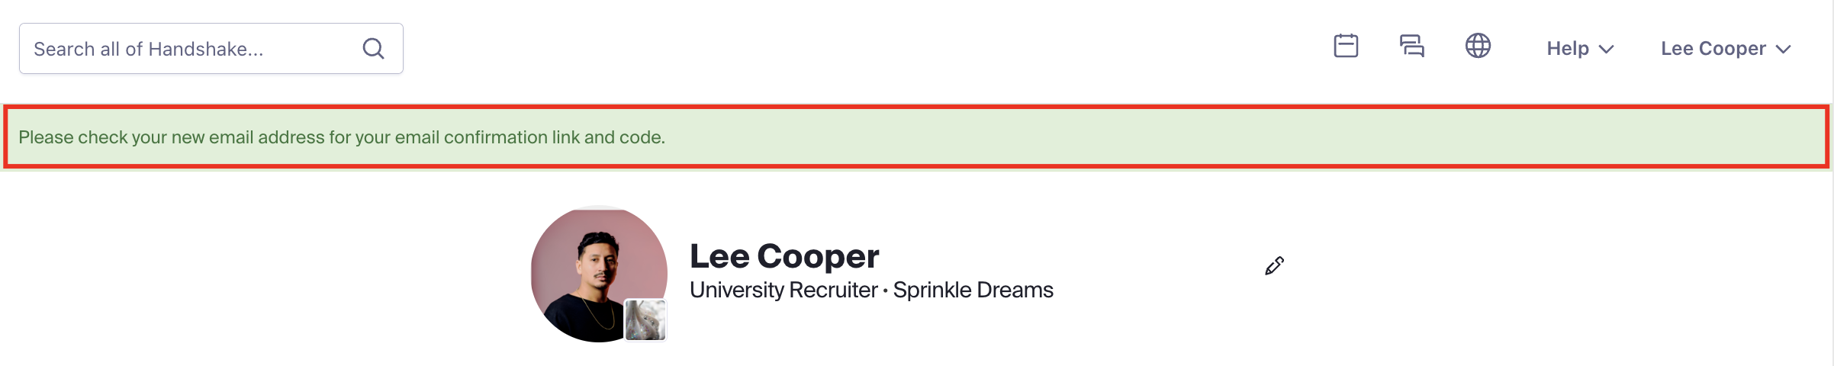
Task: Click the green email confirmation banner
Action: point(916,137)
